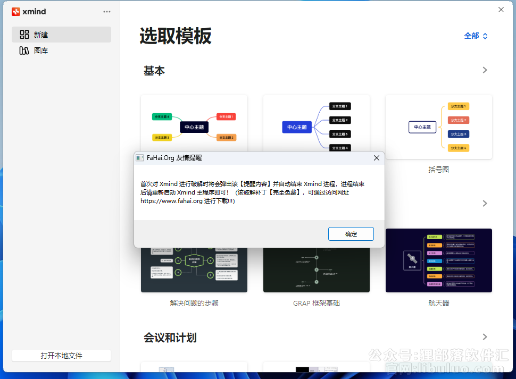Click the GRAP 框架基础 label text

(x=316, y=303)
